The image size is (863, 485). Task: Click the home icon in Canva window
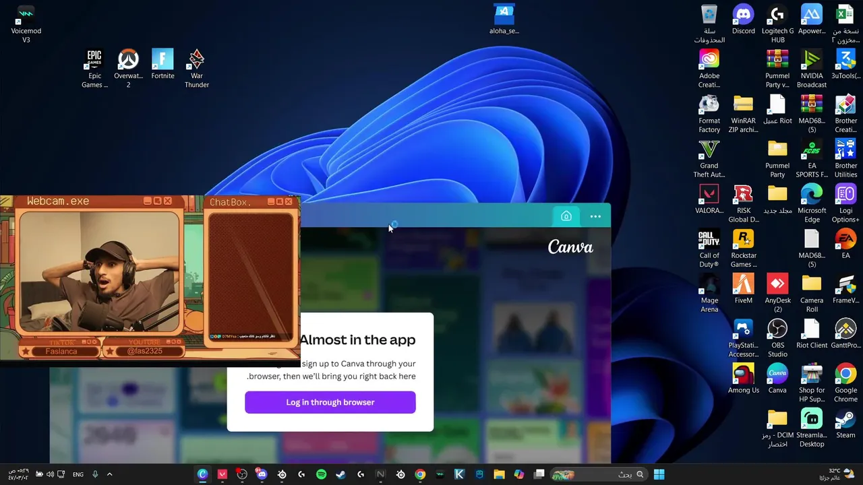tap(566, 216)
